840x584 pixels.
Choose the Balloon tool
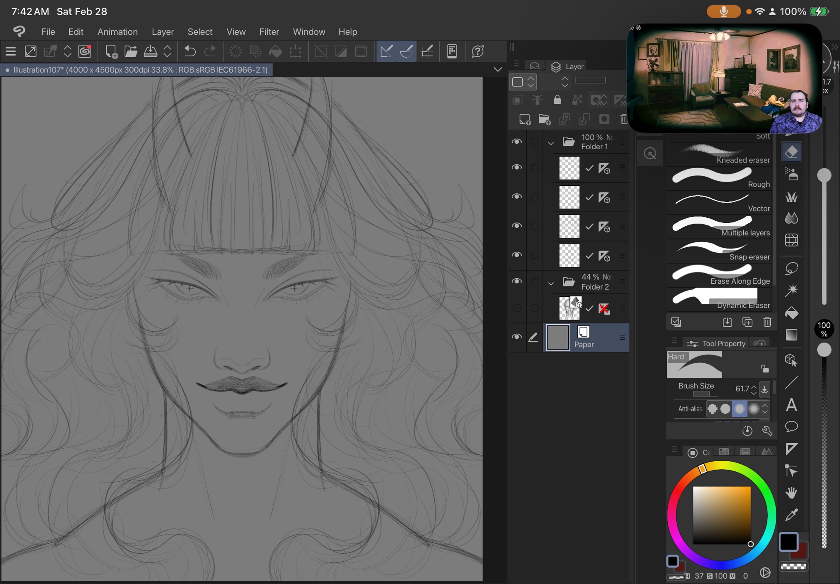[791, 427]
